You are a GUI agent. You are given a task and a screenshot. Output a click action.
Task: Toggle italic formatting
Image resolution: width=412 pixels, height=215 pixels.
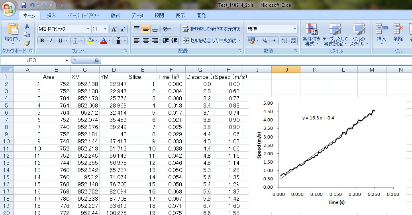[51, 41]
